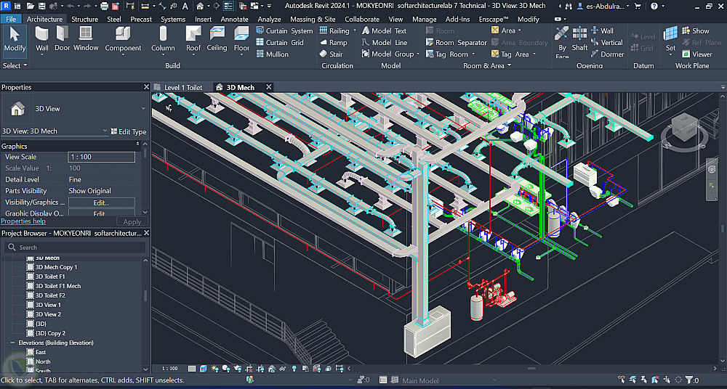Activate the Roof tool
Image resolution: width=727 pixels, height=389 pixels.
[193, 40]
